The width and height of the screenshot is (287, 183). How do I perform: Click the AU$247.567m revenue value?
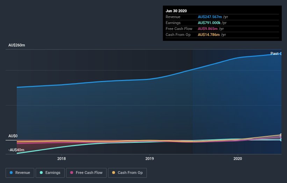210,17
